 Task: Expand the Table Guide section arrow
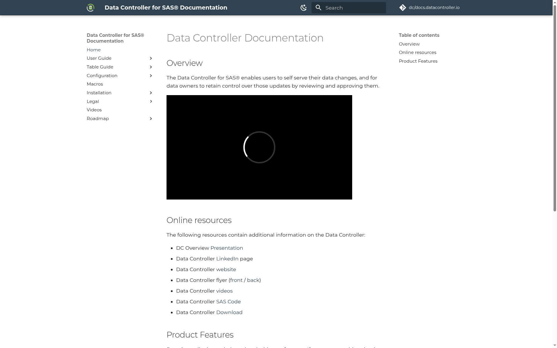[151, 67]
